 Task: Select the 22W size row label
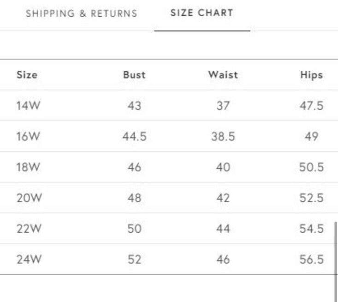coord(29,229)
